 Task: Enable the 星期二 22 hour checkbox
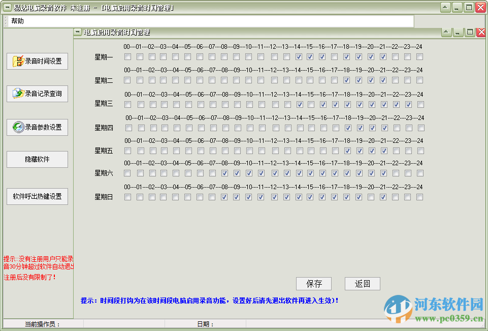click(x=395, y=80)
